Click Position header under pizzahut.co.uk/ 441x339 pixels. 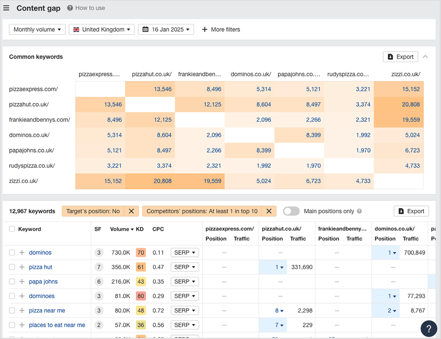pyautogui.click(x=272, y=239)
